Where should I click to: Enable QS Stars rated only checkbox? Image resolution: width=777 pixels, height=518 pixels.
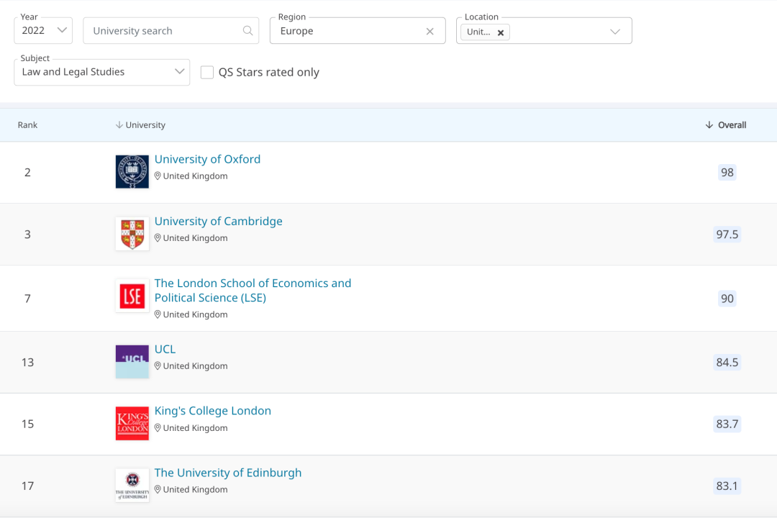(207, 72)
